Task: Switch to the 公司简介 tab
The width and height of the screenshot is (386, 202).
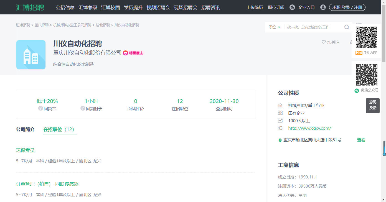Action: pyautogui.click(x=25, y=129)
